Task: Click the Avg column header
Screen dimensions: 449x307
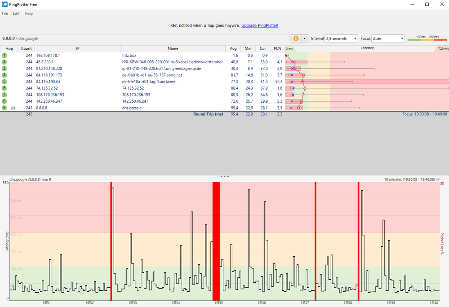Action: point(233,48)
